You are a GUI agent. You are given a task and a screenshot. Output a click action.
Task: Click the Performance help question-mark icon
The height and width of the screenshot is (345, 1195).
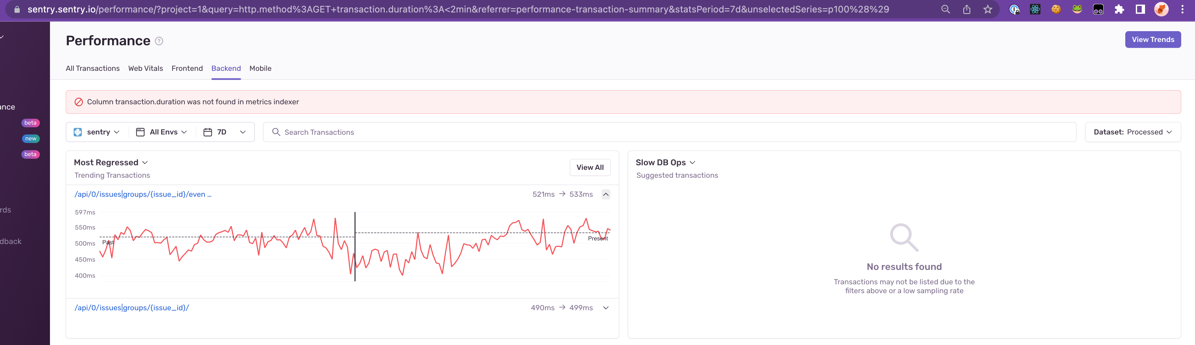[x=159, y=41]
